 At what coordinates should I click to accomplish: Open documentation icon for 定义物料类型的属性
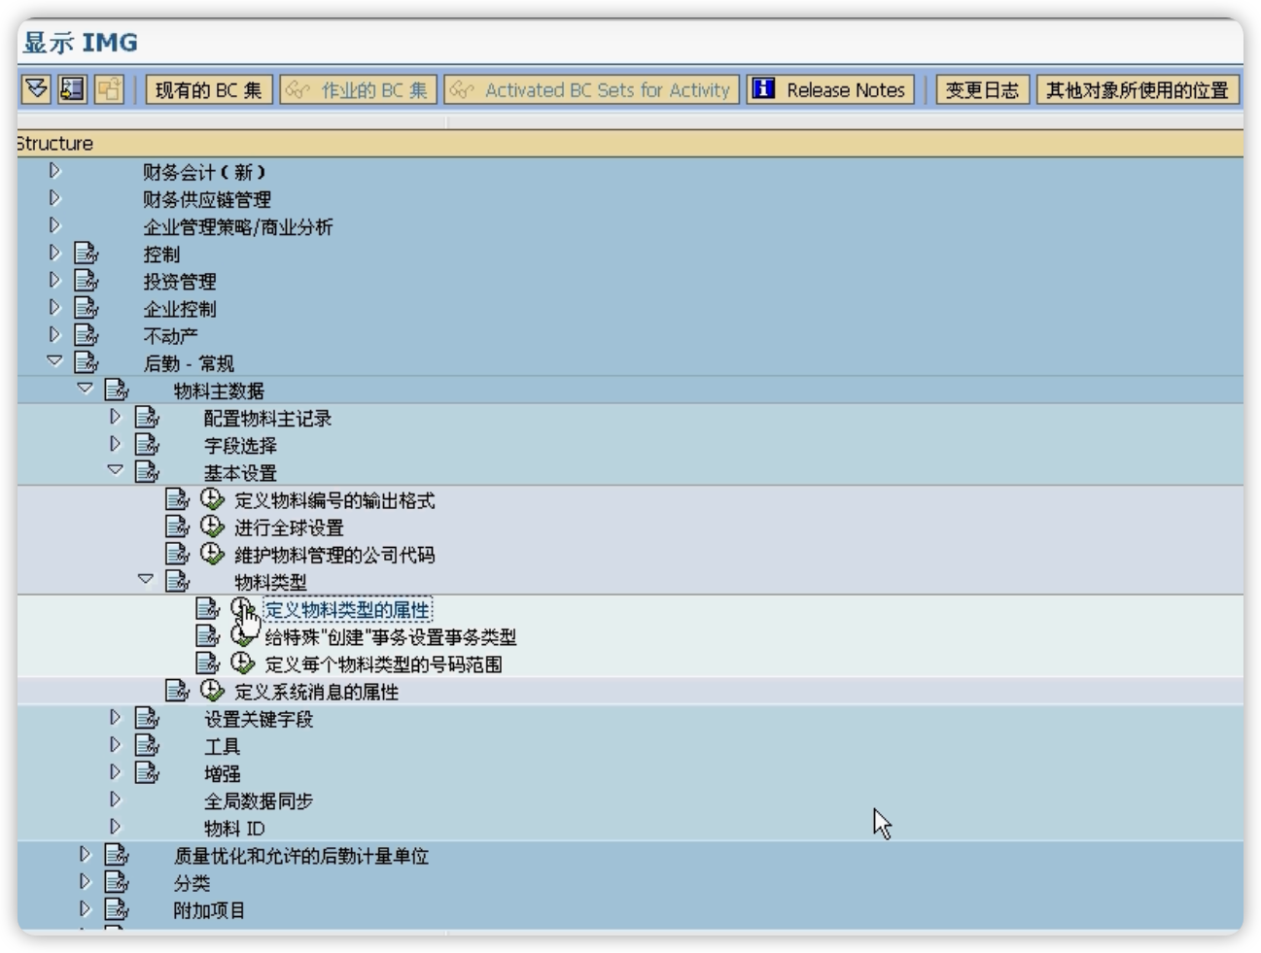tap(207, 609)
